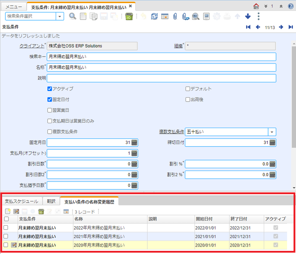296x254 pixels.
Task: Click into the empty 説明 input field
Action: pyautogui.click(x=161, y=78)
